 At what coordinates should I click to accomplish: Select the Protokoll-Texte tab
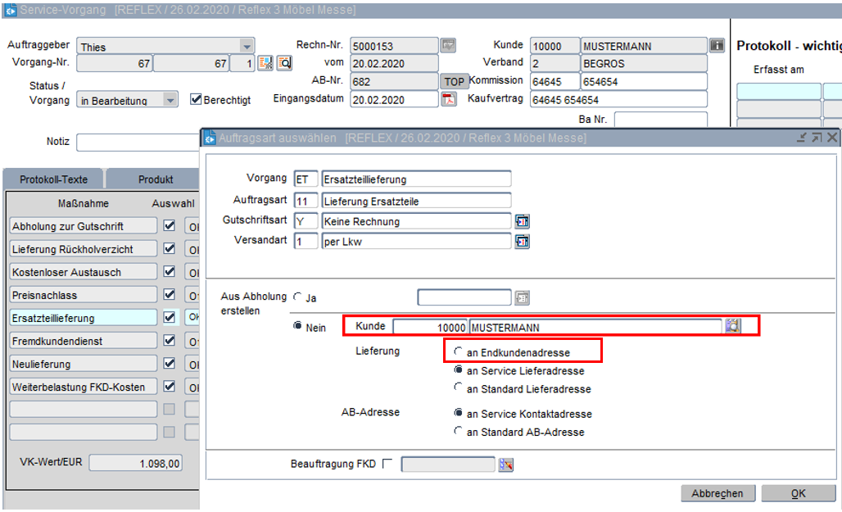(53, 179)
